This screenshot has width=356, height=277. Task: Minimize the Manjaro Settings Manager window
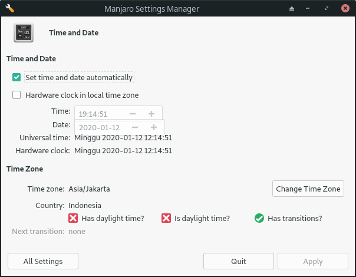coord(308,9)
